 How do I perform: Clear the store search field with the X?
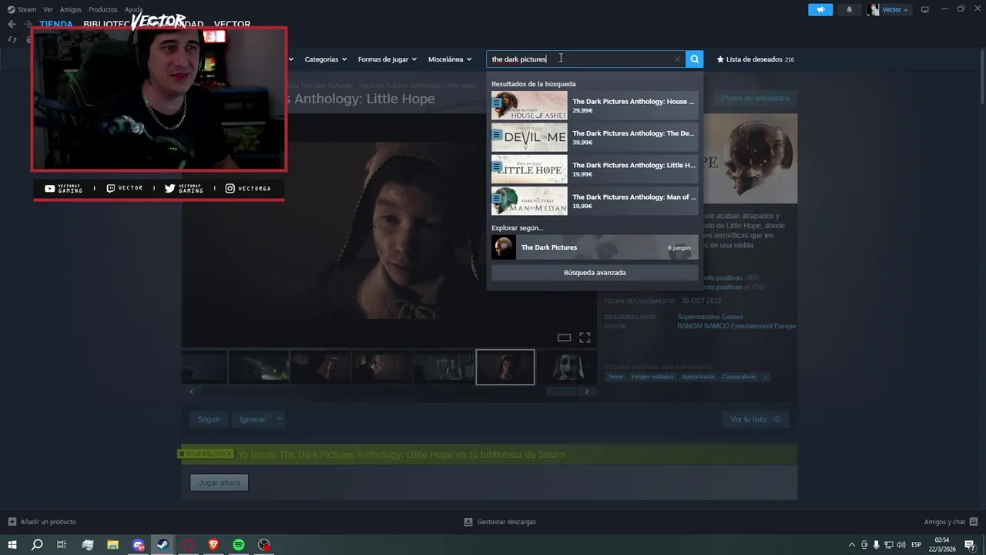pos(677,59)
